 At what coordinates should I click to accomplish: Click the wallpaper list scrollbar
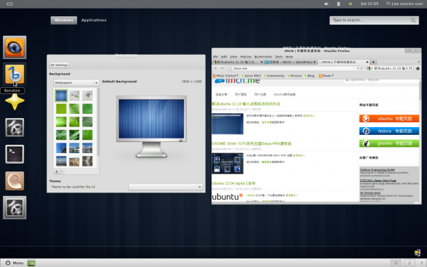click(98, 122)
